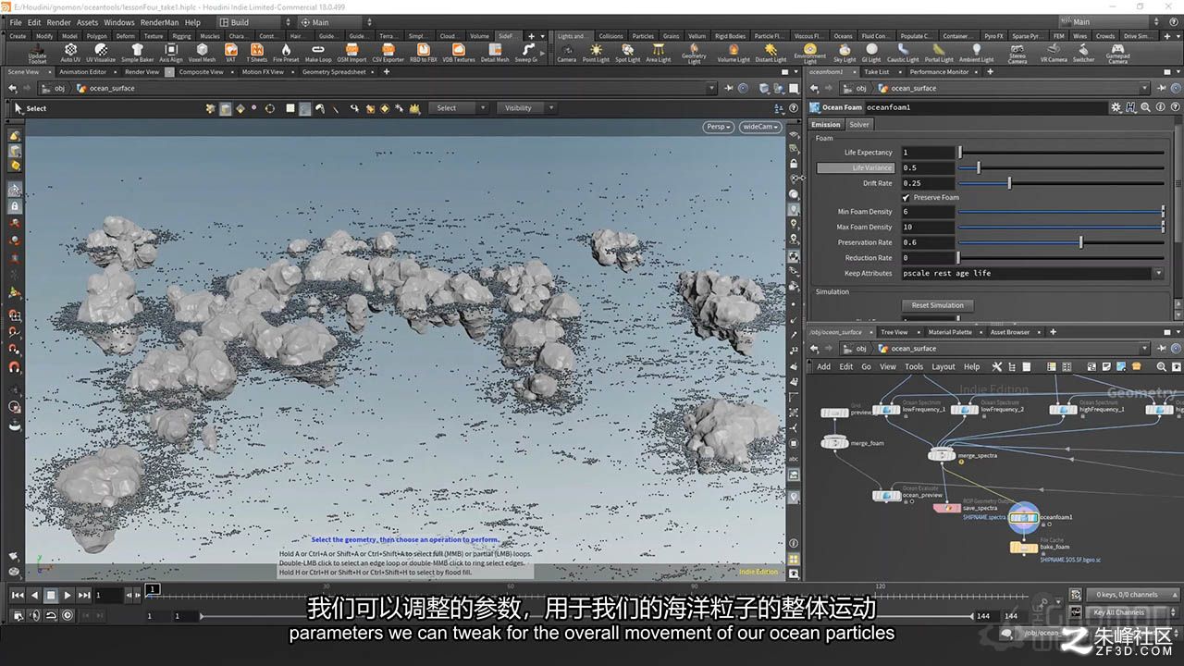This screenshot has width=1184, height=666.
Task: Click the Life Variance slider
Action: (x=1060, y=167)
